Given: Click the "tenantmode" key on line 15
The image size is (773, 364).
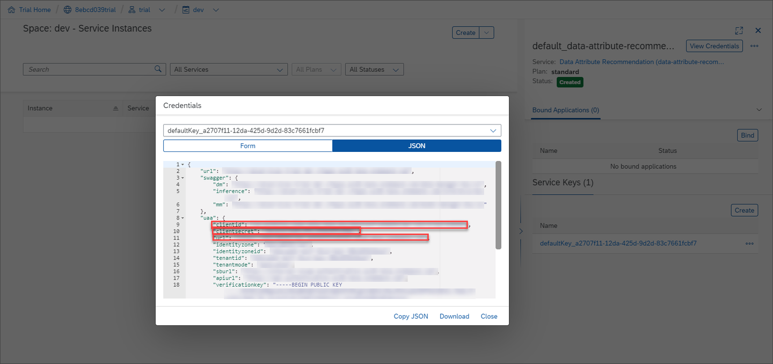Looking at the screenshot, I should point(233,265).
